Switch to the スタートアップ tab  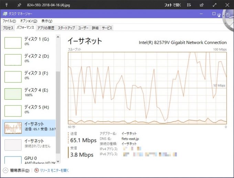tap(66, 28)
